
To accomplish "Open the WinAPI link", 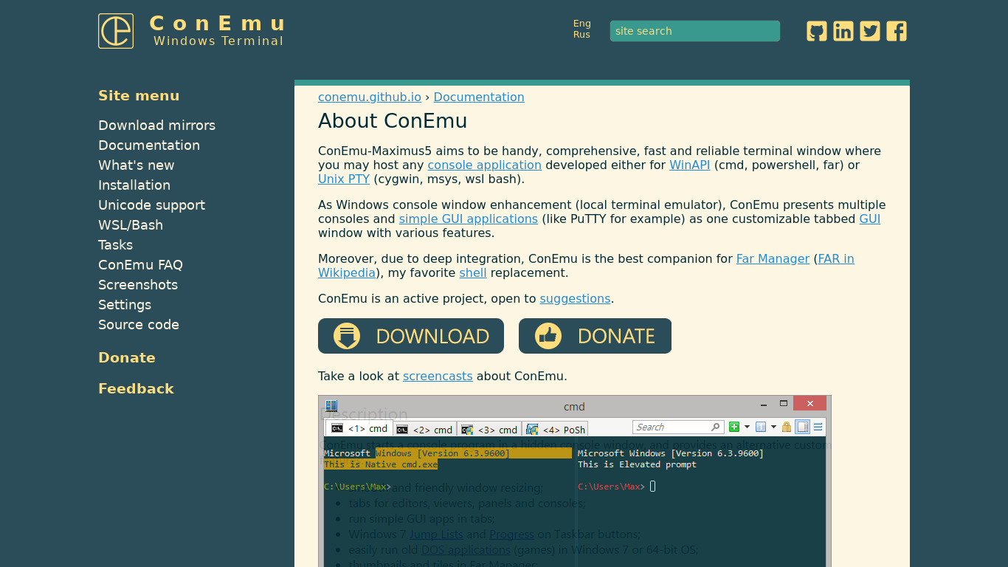I will pyautogui.click(x=690, y=165).
